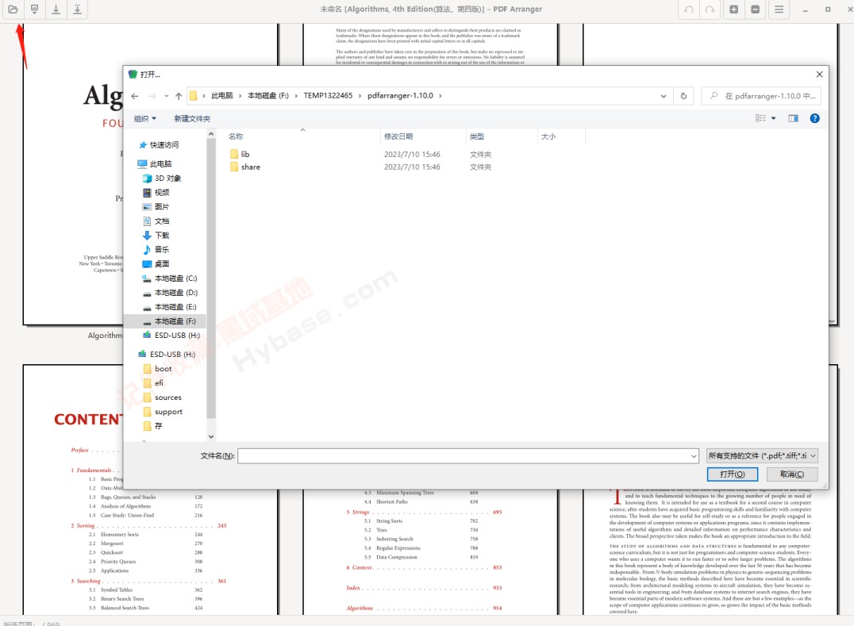Expand the address bar history dropdown

tap(664, 96)
